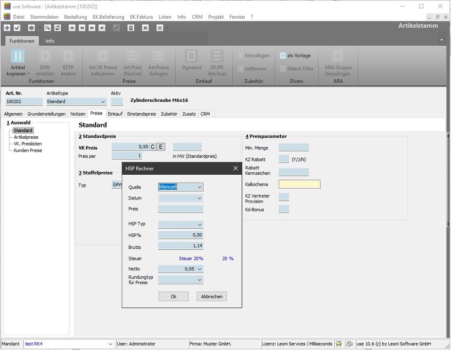Jump to the first record icon
This screenshot has width=451, height=350.
72,28
